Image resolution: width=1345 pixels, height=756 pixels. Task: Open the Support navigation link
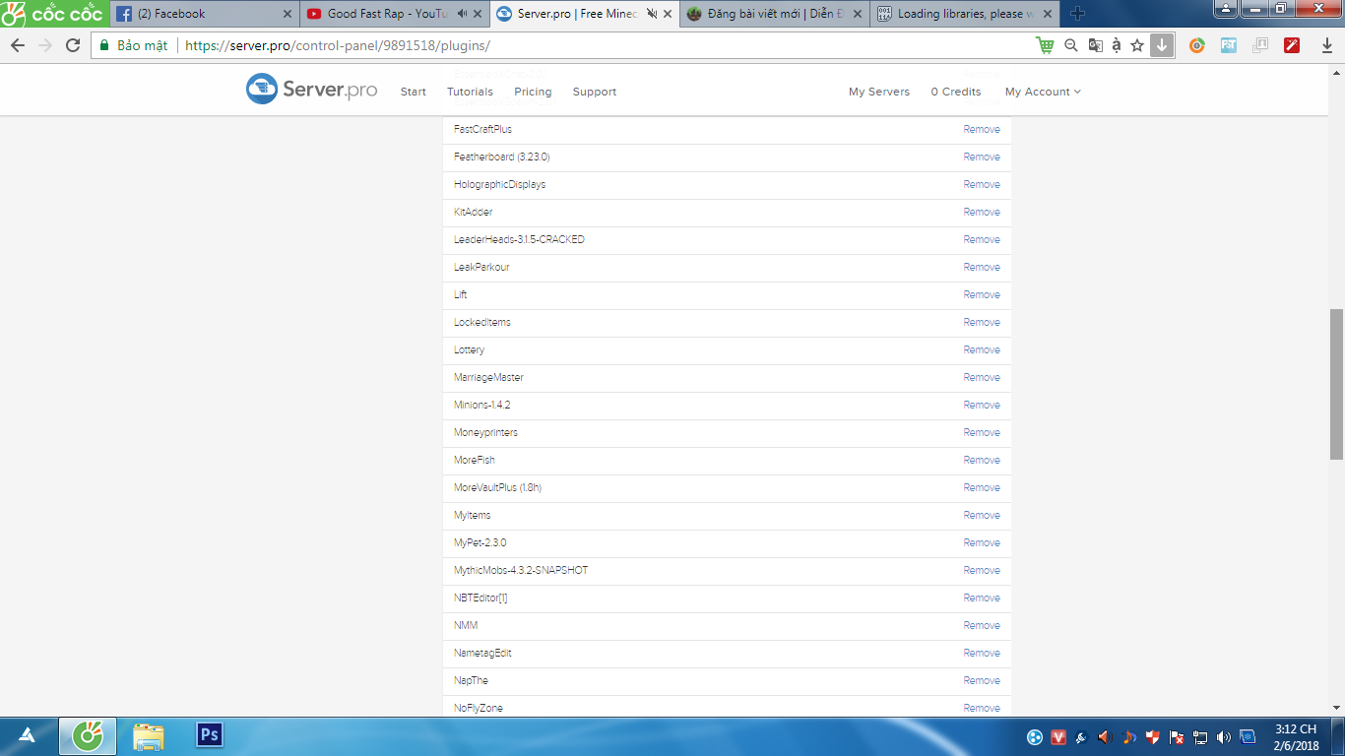[595, 92]
